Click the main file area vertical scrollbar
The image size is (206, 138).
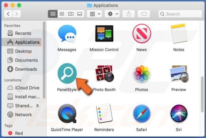202,94
